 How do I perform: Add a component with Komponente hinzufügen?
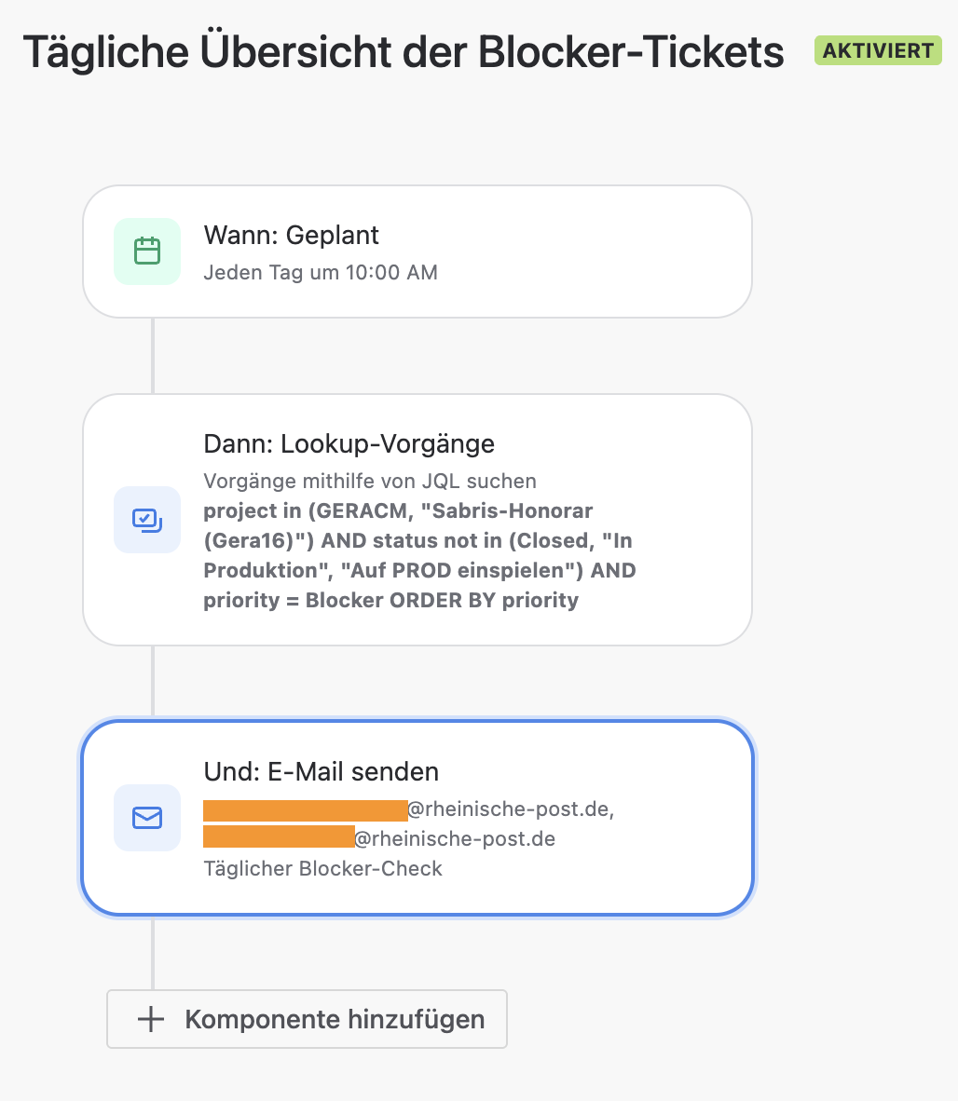click(307, 1019)
